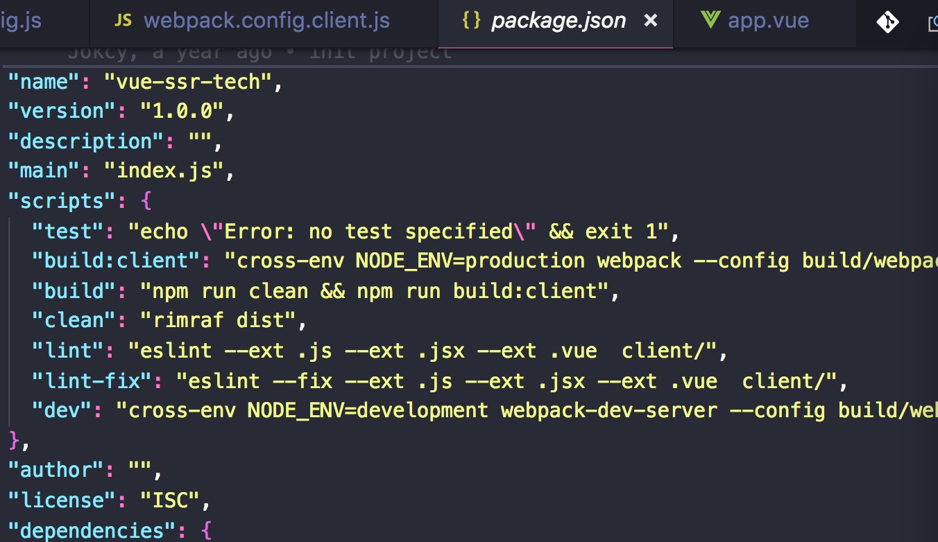
Task: Click the "main" key
Action: 45,171
